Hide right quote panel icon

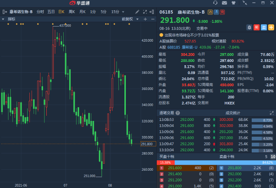[x=152, y=12]
